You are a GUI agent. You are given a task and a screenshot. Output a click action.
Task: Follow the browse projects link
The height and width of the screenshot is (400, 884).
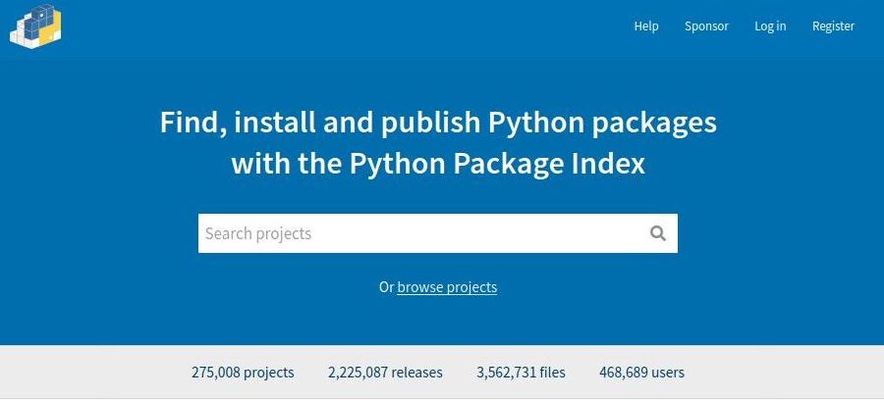447,287
